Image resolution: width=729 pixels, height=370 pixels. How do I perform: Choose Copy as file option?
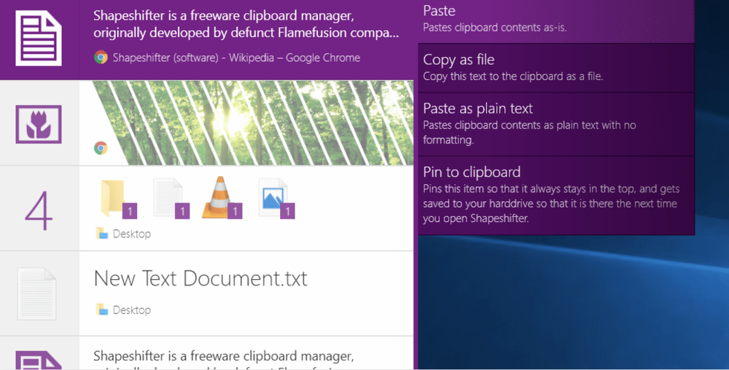pos(556,68)
